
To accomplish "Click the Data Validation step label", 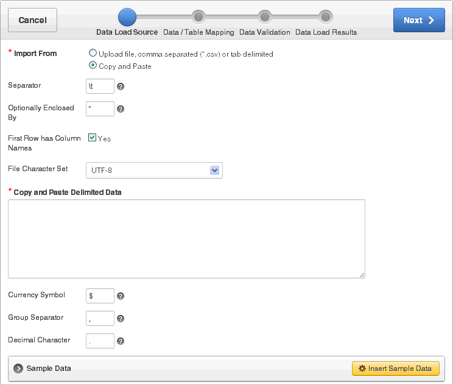I will click(x=265, y=32).
